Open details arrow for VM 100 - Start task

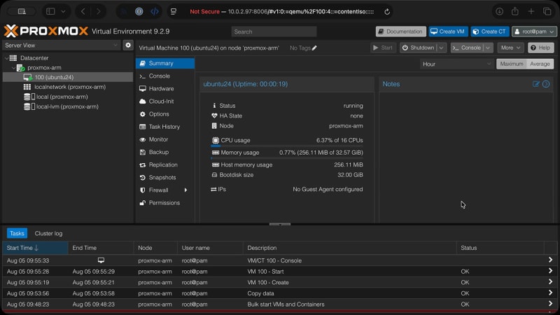click(x=550, y=271)
